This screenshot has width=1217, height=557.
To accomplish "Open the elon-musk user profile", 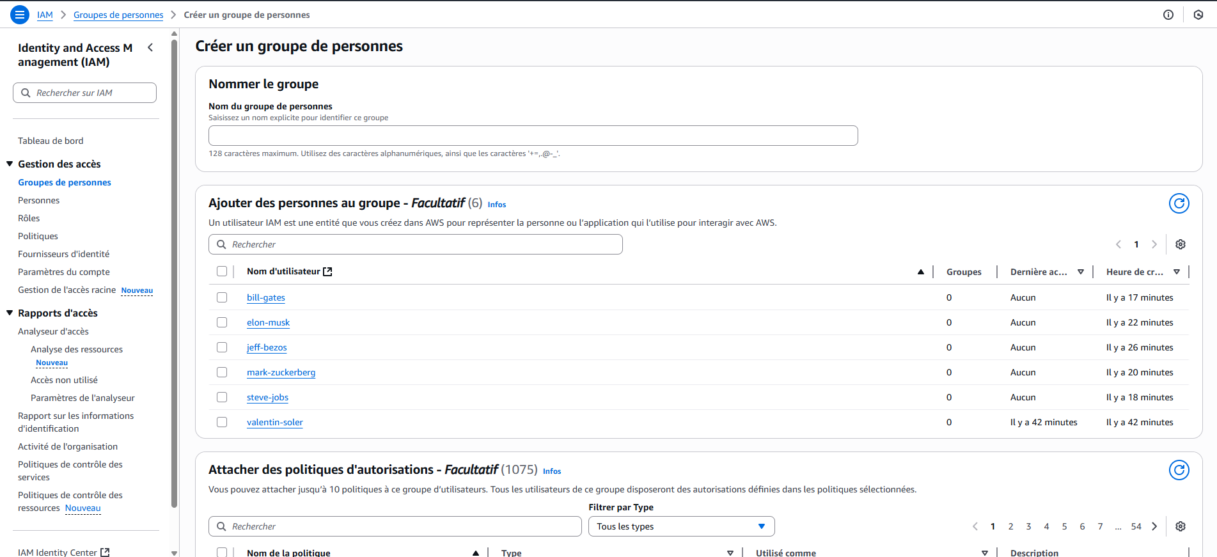I will [x=268, y=322].
